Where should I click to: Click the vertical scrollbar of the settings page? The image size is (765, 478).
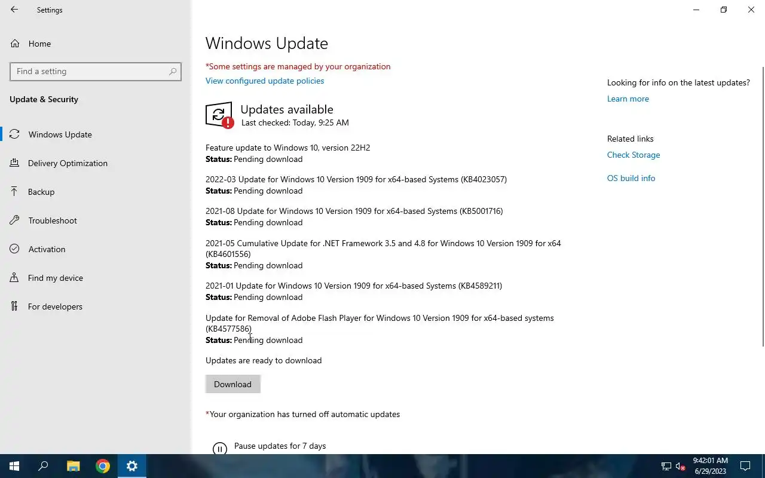763,206
